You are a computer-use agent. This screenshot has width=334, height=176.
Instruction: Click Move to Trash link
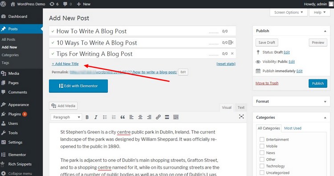click(x=267, y=83)
